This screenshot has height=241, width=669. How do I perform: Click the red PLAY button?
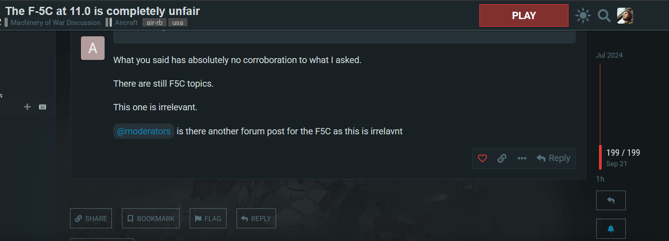[x=523, y=15]
